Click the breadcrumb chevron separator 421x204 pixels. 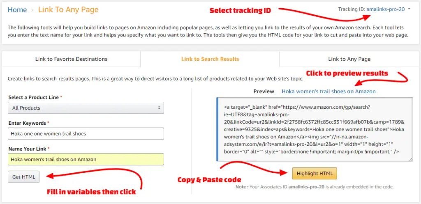[32, 10]
